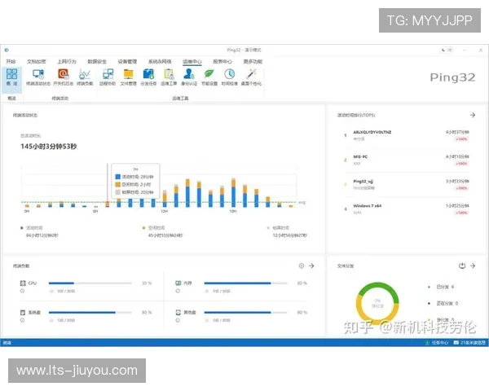This screenshot has width=489, height=391.
Task: Expand 活动时间排行 TOP5 panel with arrow
Action: tap(473, 116)
